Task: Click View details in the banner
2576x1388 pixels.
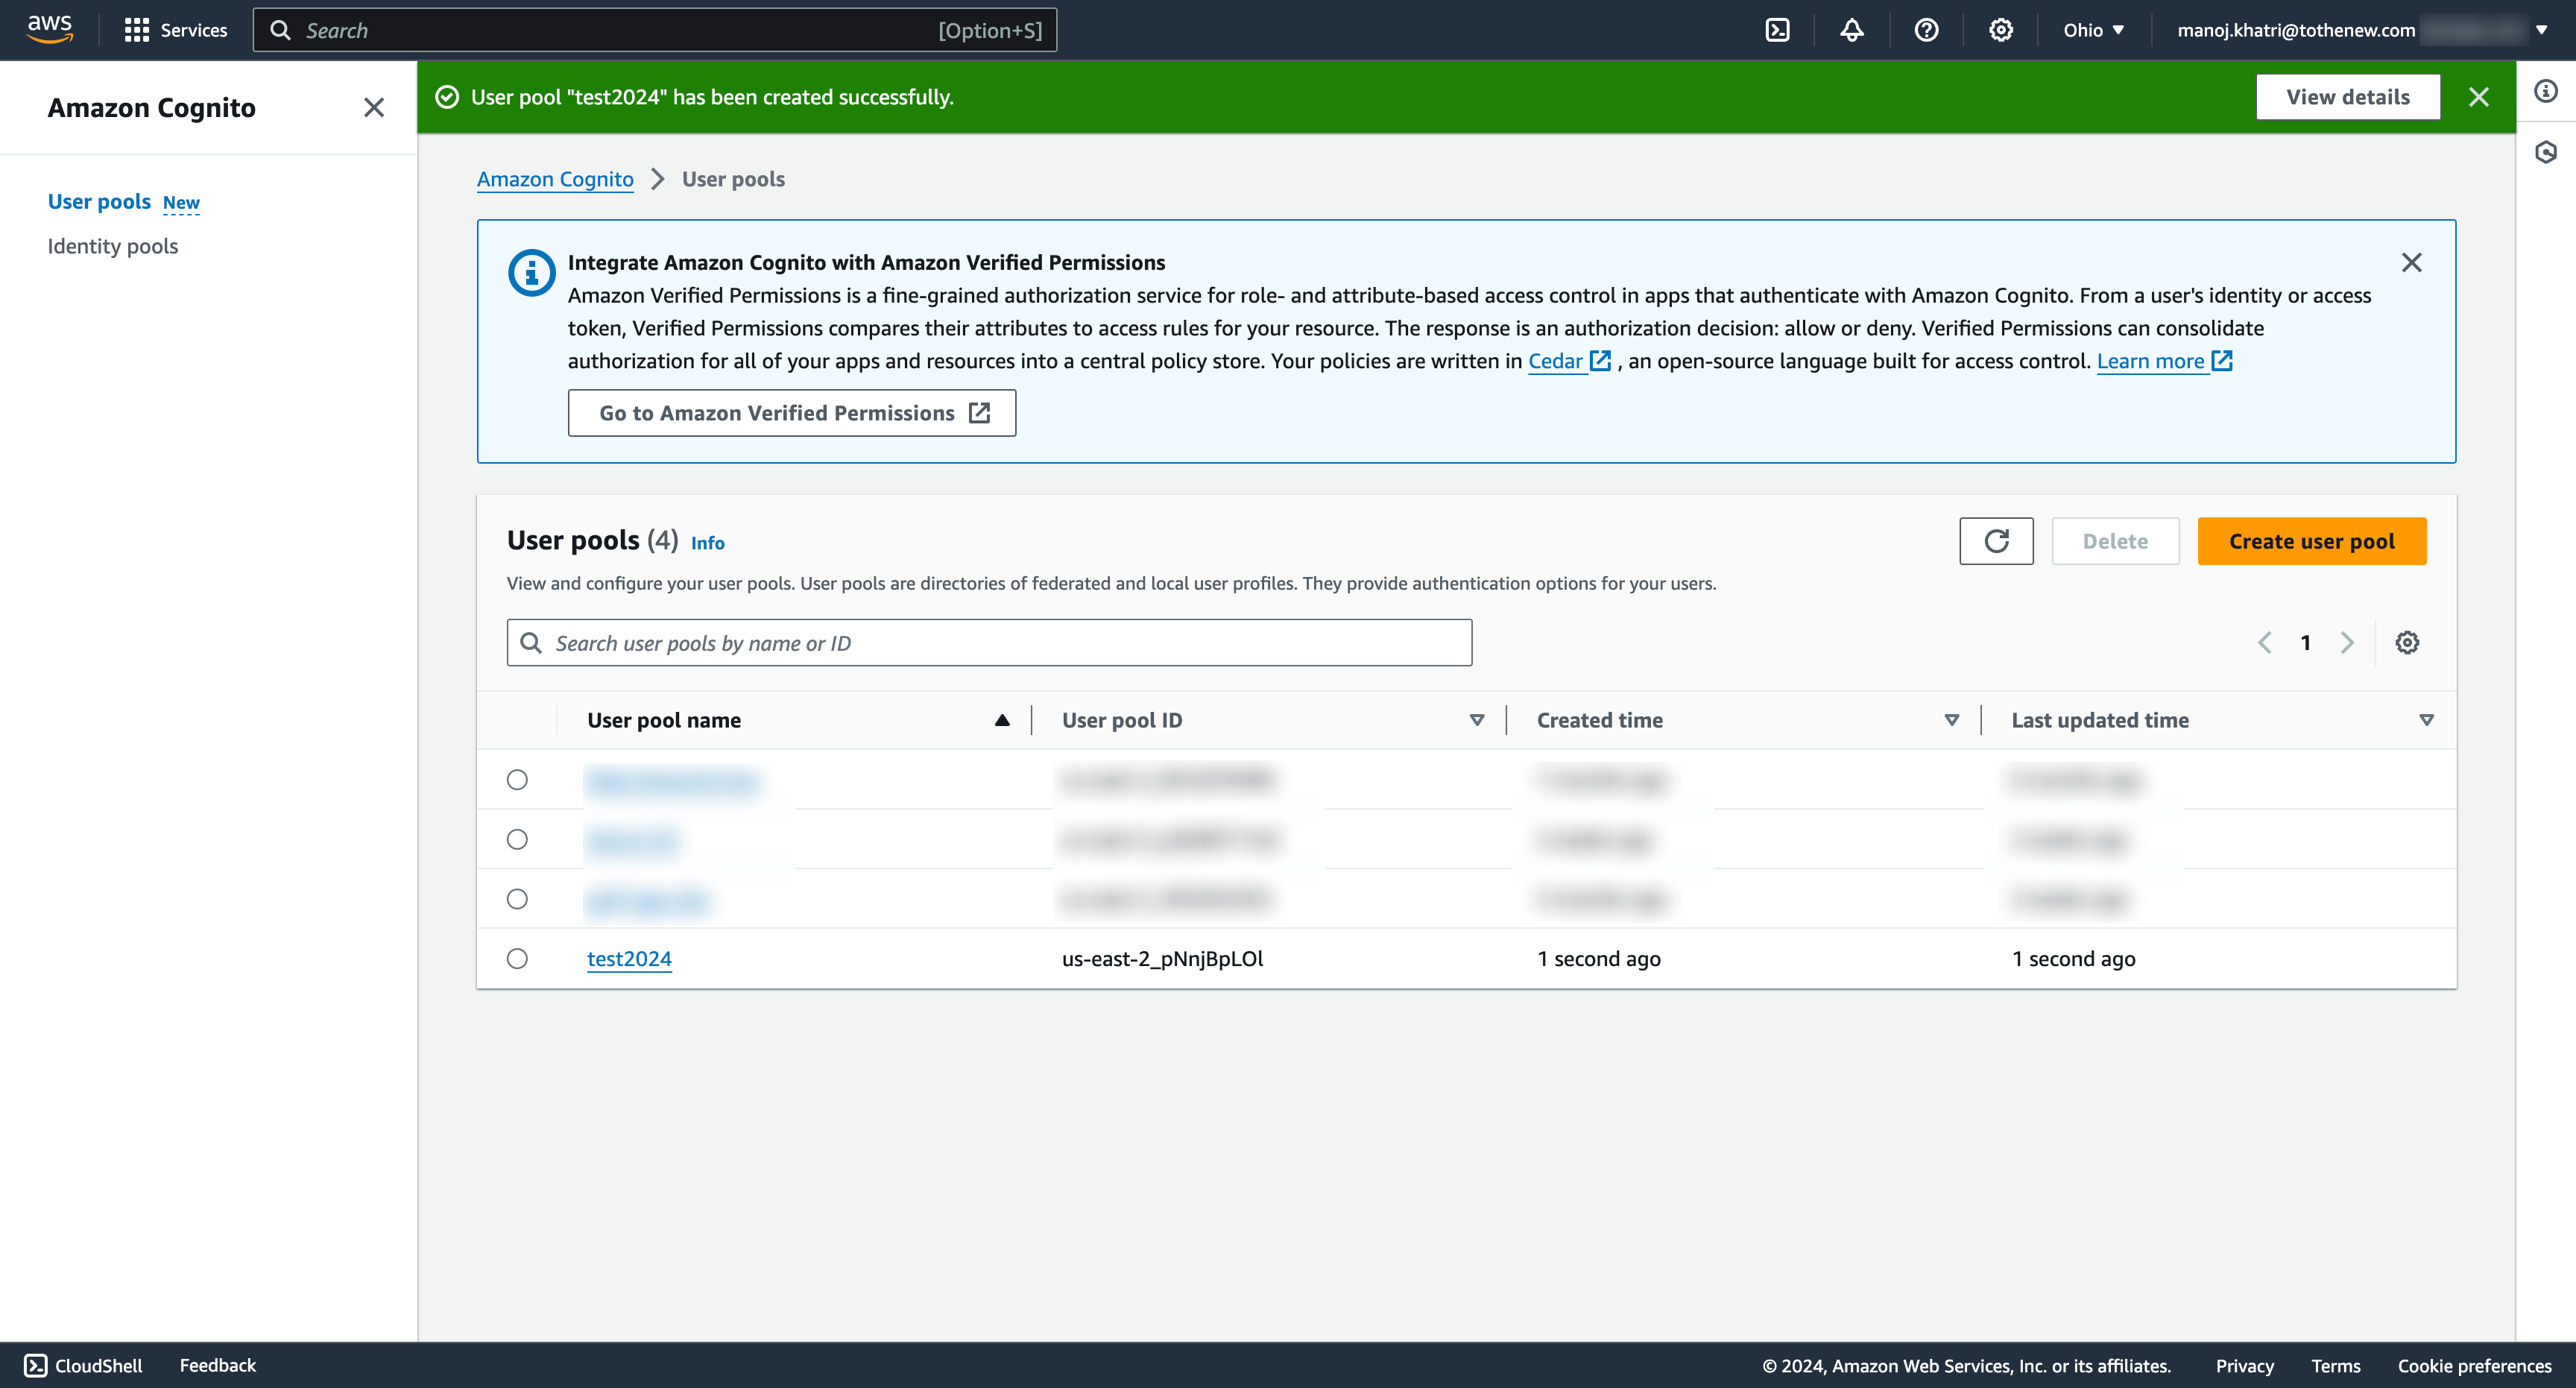Action: coord(2347,97)
